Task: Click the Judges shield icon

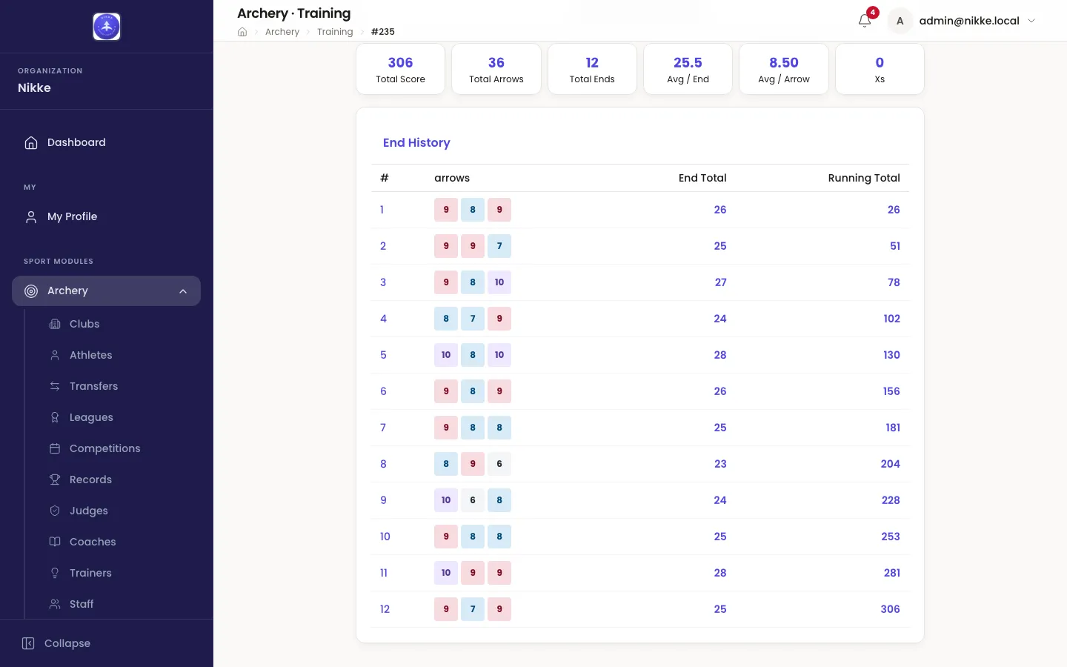Action: click(55, 511)
